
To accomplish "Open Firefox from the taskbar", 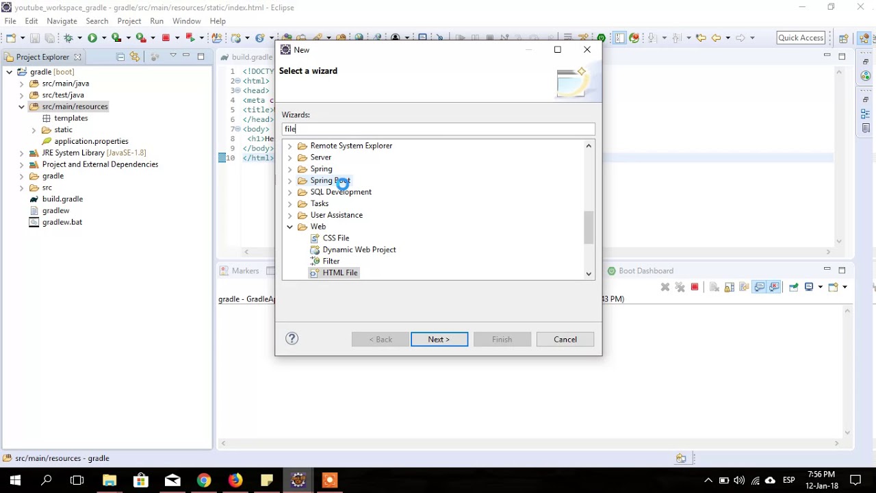I will 235,480.
